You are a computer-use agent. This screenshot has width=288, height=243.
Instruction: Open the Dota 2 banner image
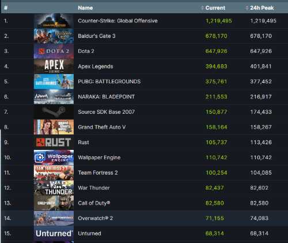(54, 51)
